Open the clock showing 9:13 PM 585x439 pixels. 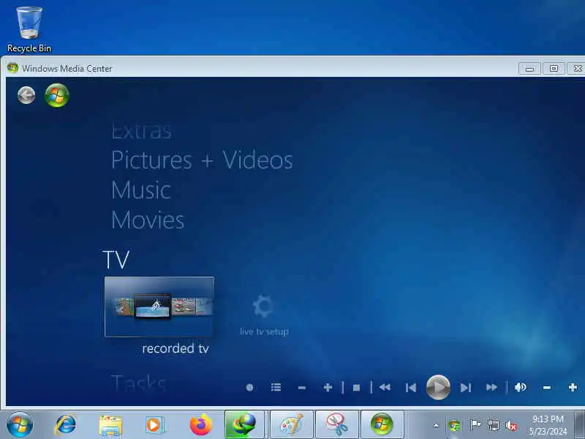pyautogui.click(x=548, y=425)
